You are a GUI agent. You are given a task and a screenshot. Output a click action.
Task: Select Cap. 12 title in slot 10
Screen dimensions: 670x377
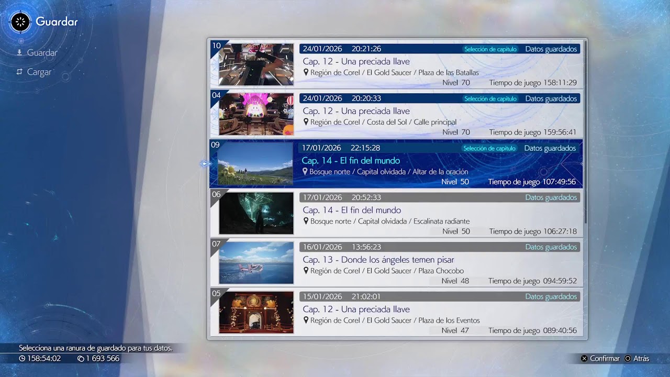[356, 61]
